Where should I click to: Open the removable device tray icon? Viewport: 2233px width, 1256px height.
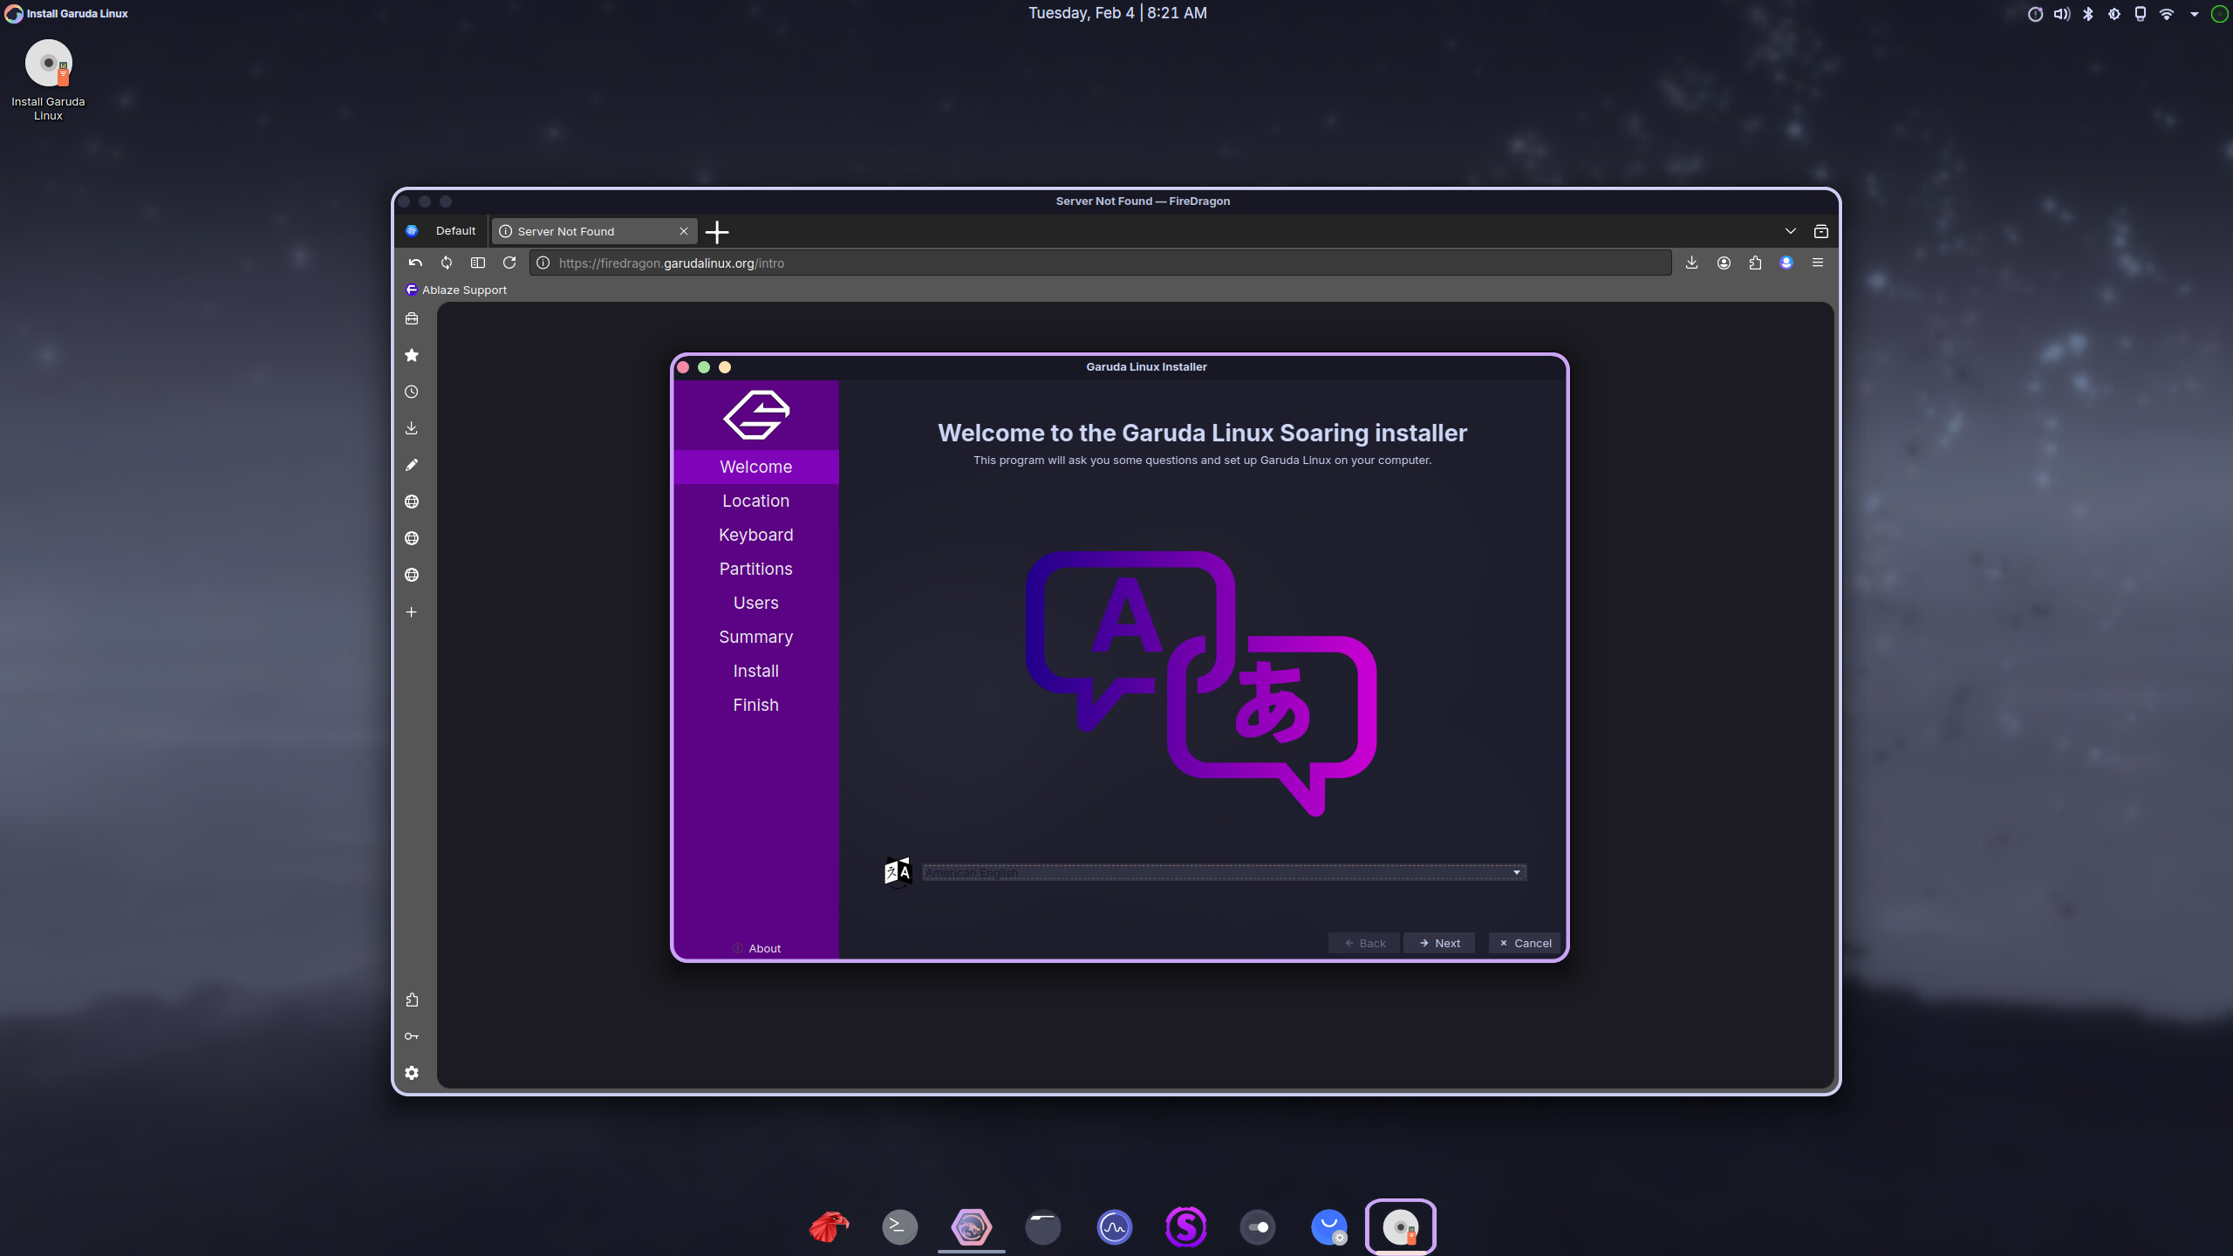(2141, 14)
